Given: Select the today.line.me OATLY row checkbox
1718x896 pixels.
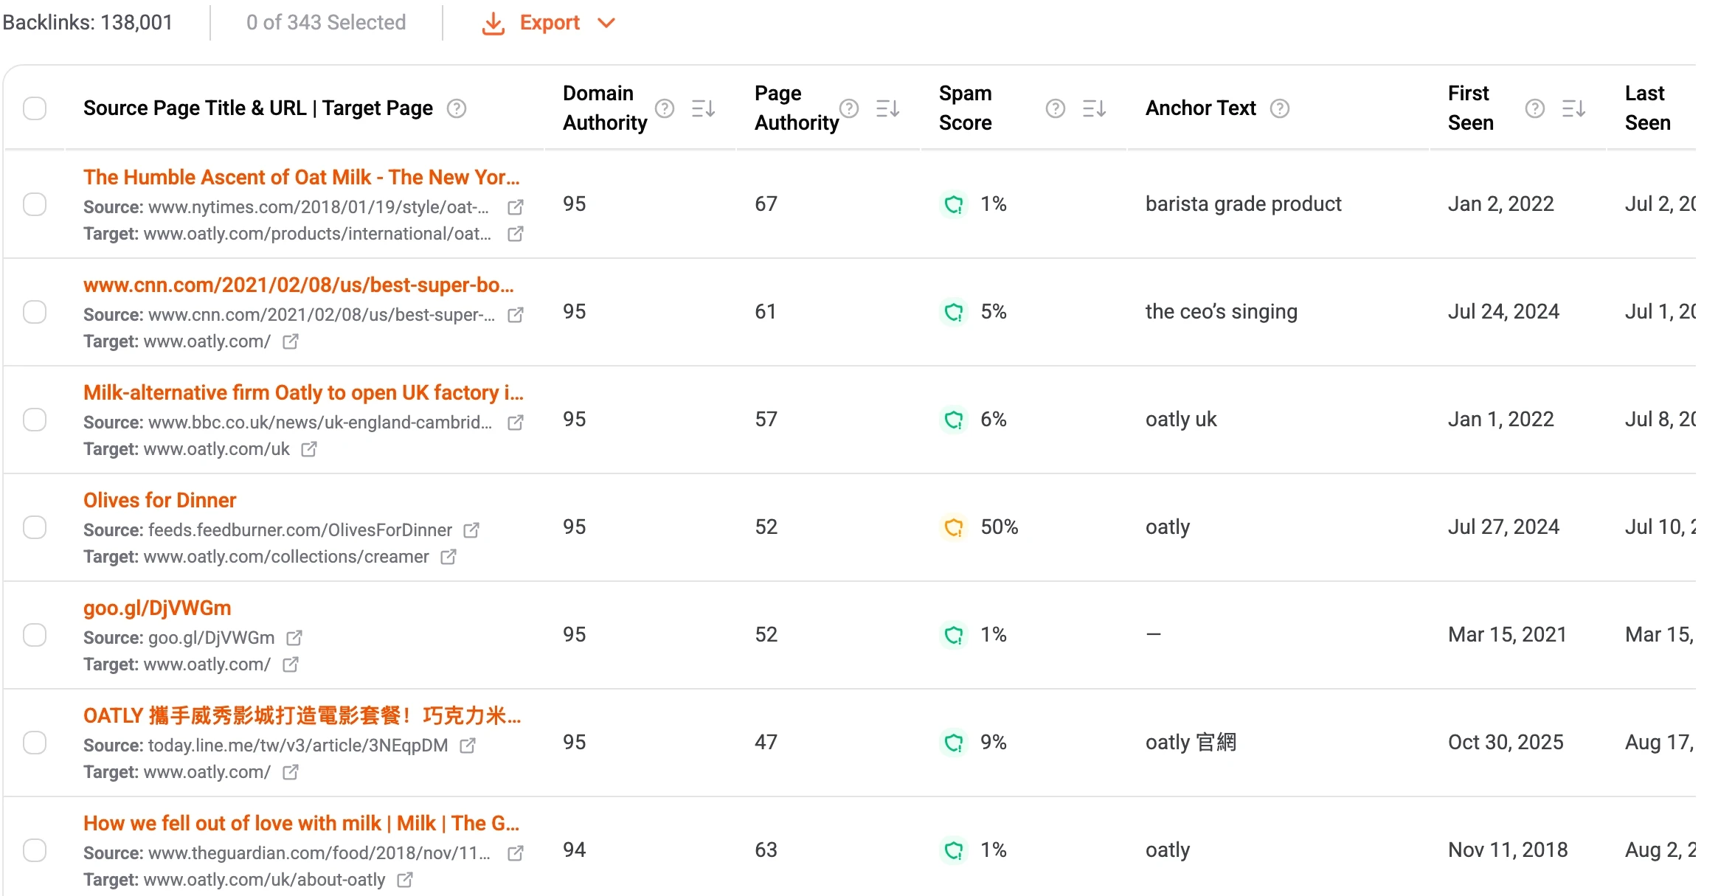Looking at the screenshot, I should 35,743.
